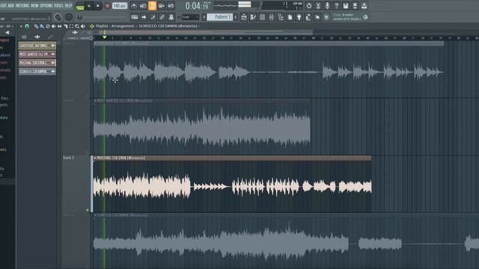This screenshot has width=479, height=269.
Task: Click the Track 3 header label
Action: tap(68, 158)
